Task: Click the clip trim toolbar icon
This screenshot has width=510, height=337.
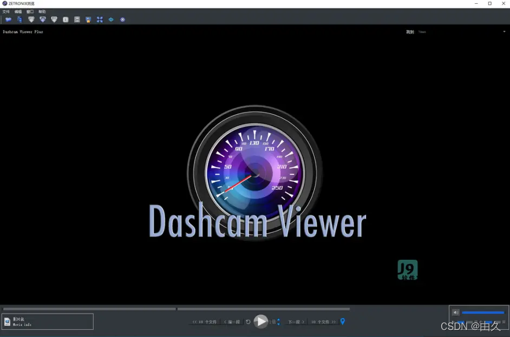Action: tap(77, 19)
